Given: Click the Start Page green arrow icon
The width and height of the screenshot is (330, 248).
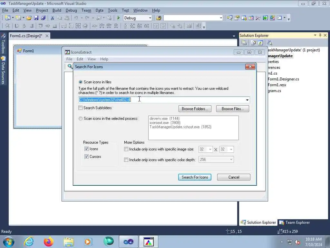Looking at the screenshot, I should tap(265, 18).
